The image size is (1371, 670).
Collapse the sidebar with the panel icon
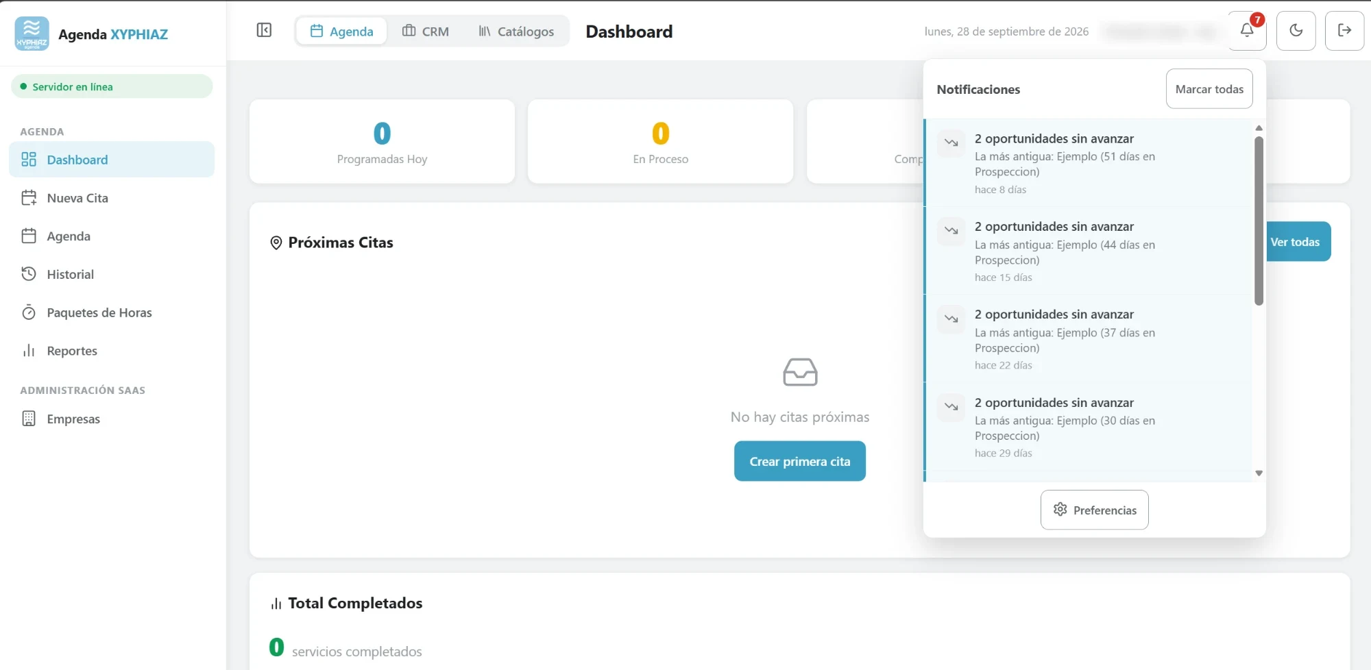(x=264, y=30)
